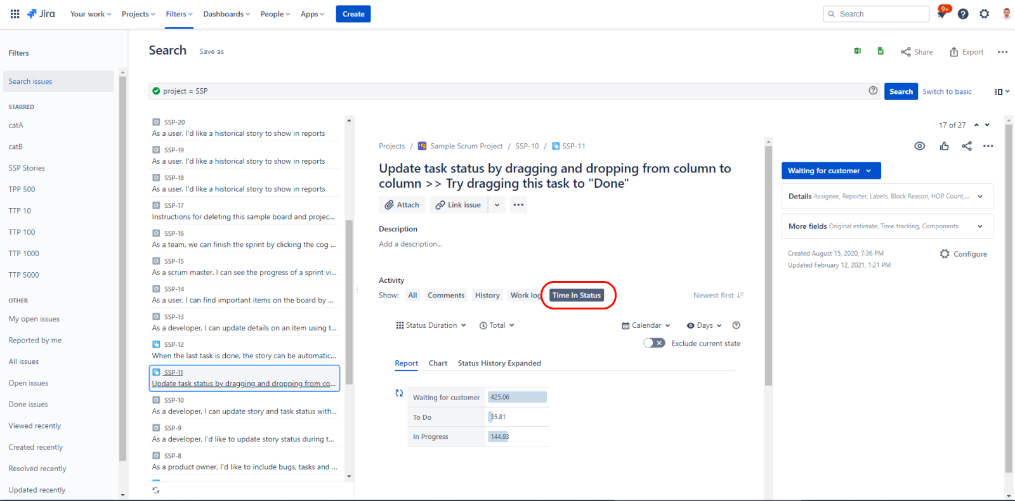Viewport: 1015px width, 501px height.
Task: Open the notifications bell icon
Action: pyautogui.click(x=942, y=14)
